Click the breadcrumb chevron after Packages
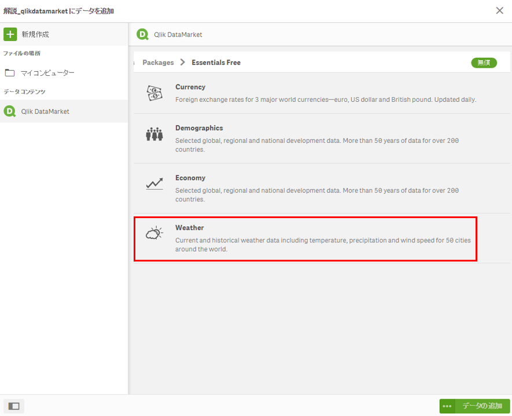512x416 pixels. tap(183, 62)
